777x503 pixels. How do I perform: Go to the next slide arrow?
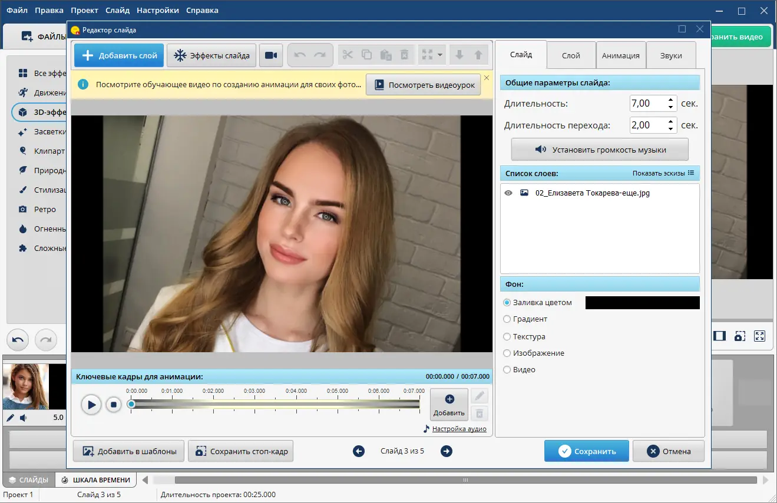(x=447, y=451)
